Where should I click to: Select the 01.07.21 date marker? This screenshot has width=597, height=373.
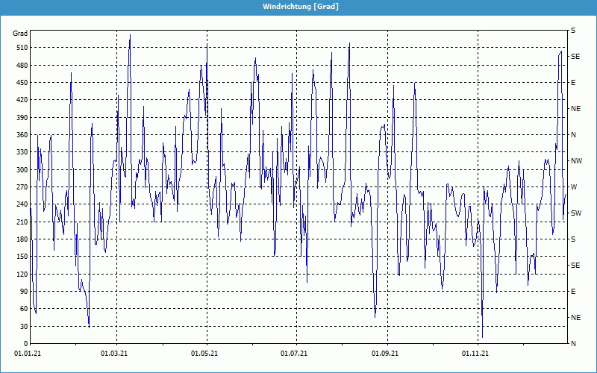pos(295,354)
